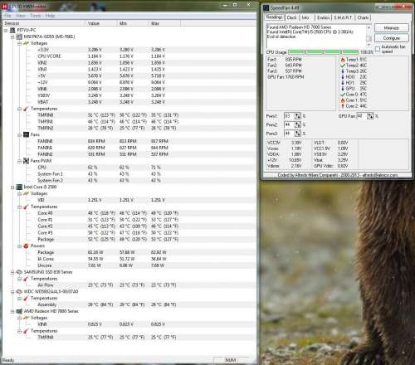Collapse the SAMSUNG SSD 830 Series node
Viewport: 415px width, 365px height.
click(x=12, y=272)
